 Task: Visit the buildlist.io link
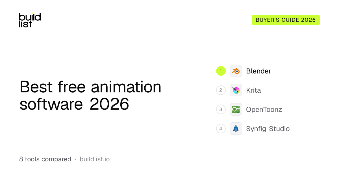tap(95, 159)
